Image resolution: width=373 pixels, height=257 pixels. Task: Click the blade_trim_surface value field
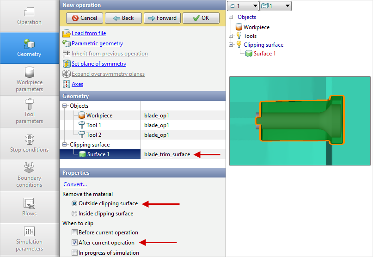click(x=167, y=154)
